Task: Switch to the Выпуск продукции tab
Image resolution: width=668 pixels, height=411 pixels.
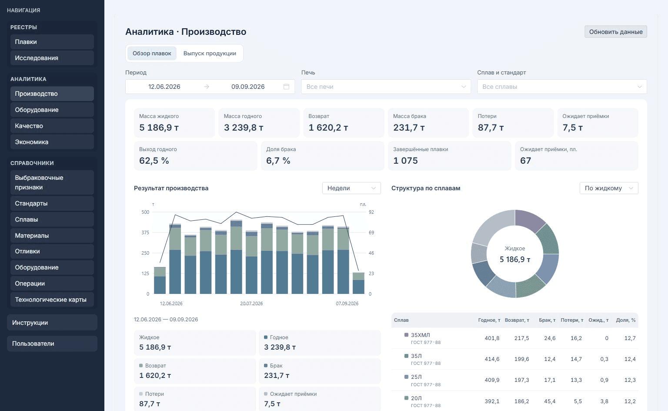Action: [210, 53]
